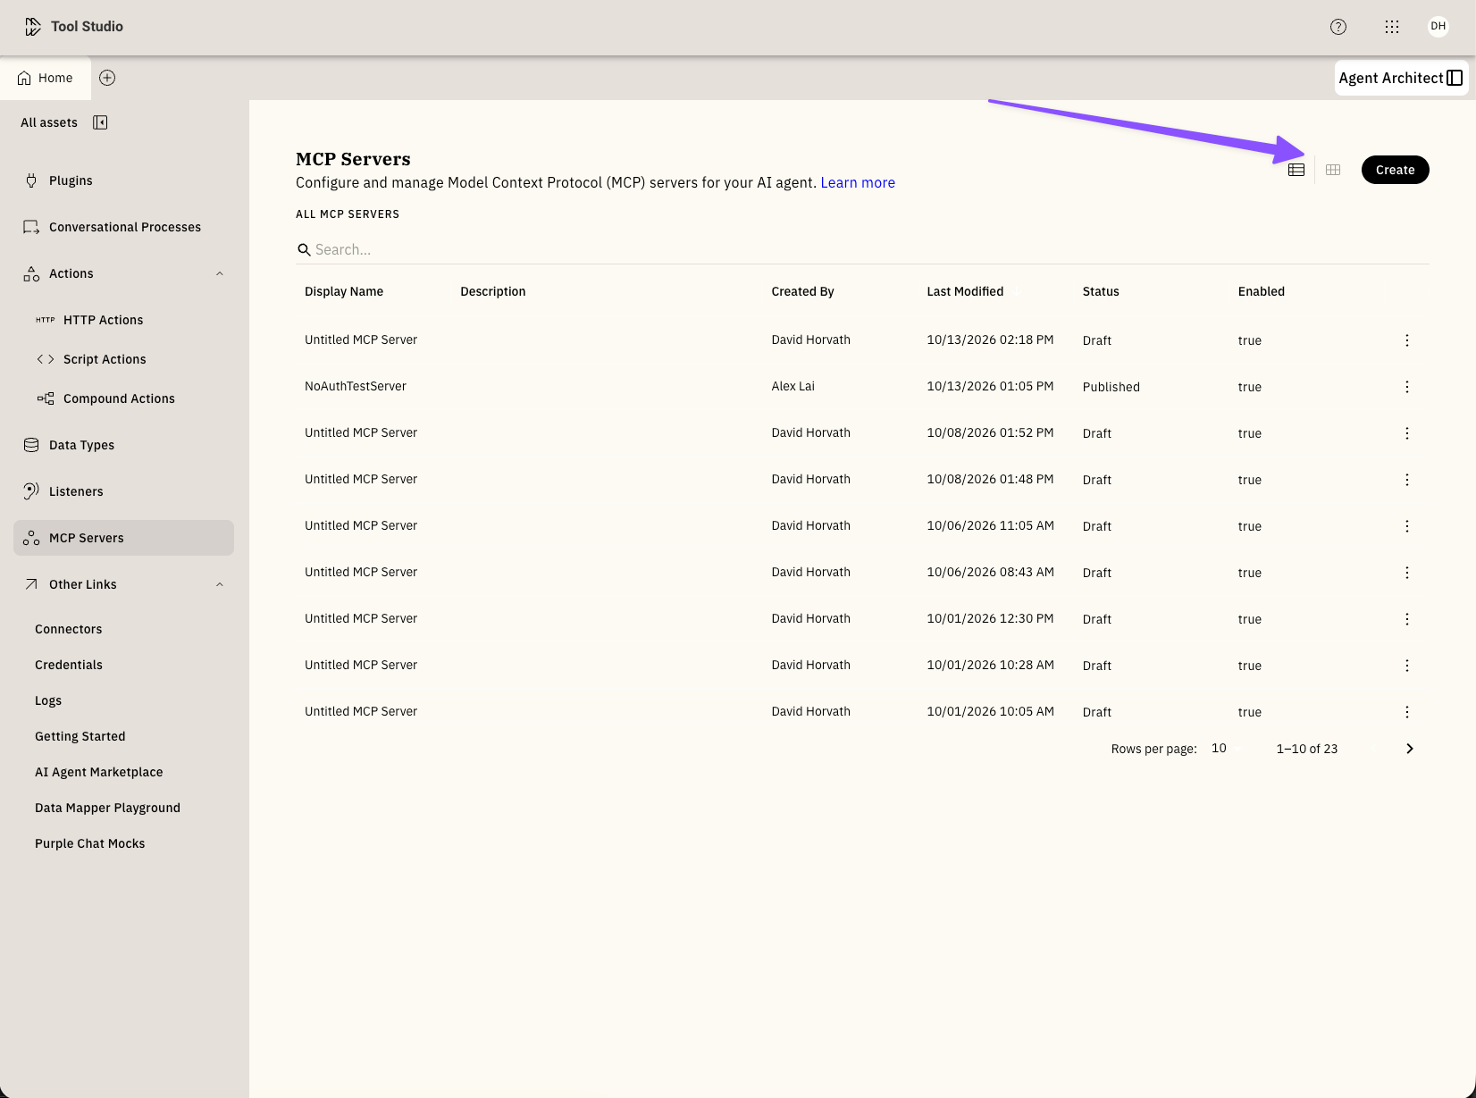The height and width of the screenshot is (1098, 1476).
Task: Open row menu for 10/08/2026 01:52 PM server
Action: click(1406, 433)
